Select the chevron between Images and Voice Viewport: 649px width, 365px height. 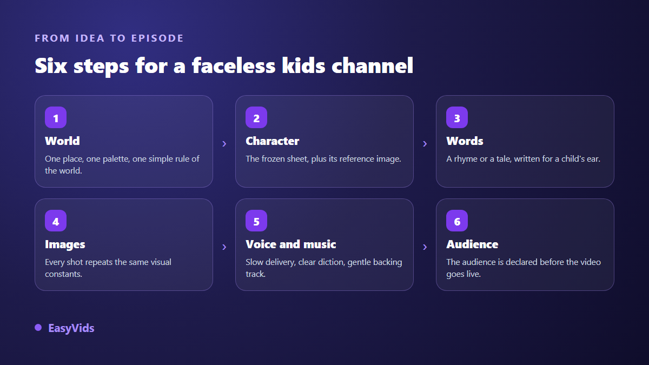(x=224, y=247)
